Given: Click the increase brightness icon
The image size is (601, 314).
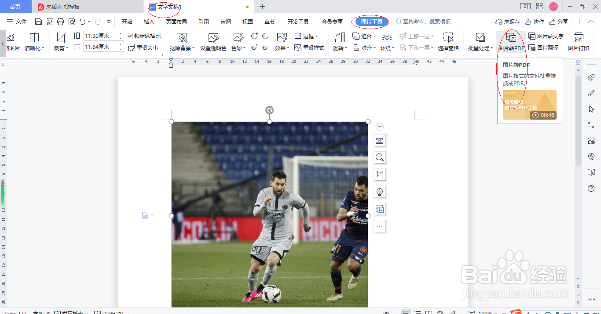Looking at the screenshot, I should [254, 47].
